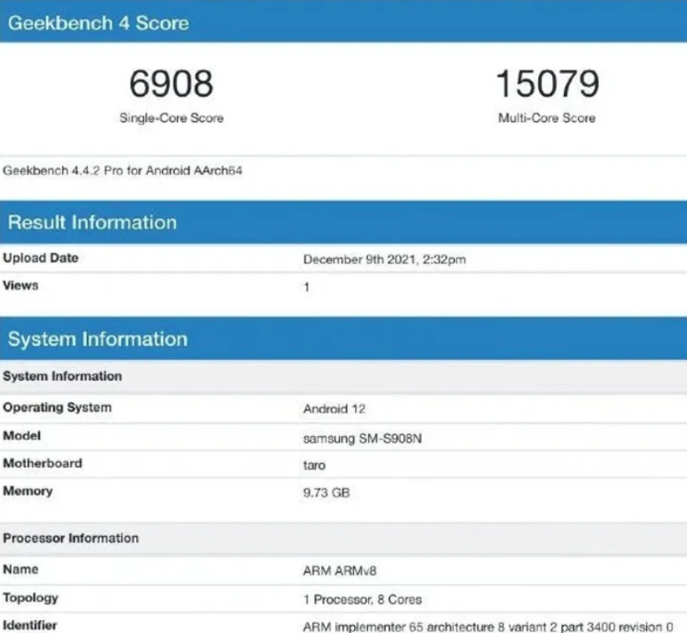This screenshot has height=642, width=687.
Task: Click the blue System Information section header
Action: tap(343, 338)
